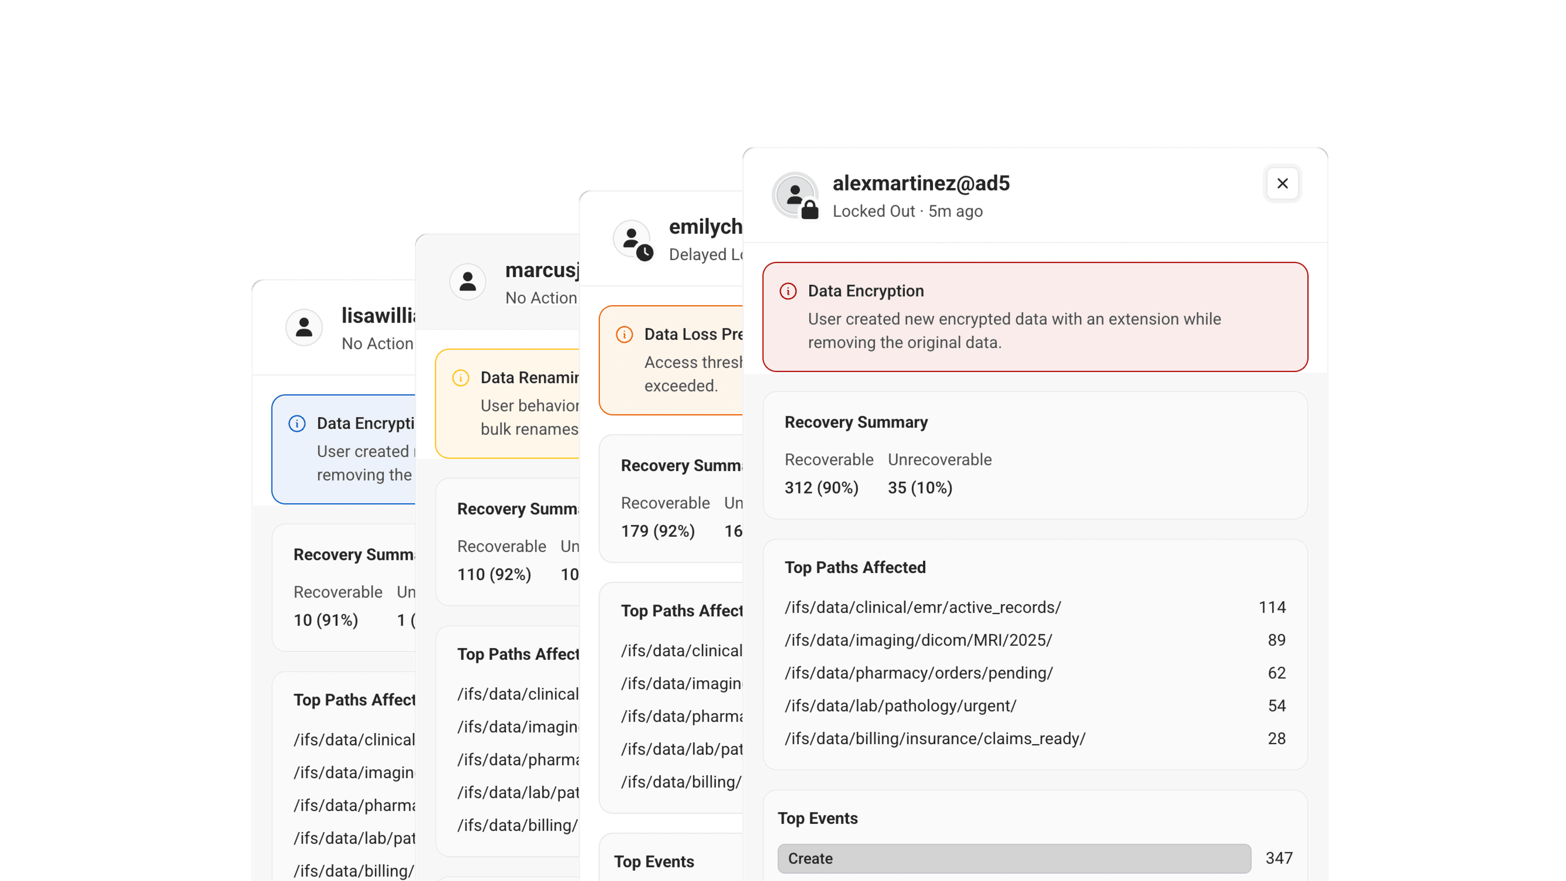This screenshot has width=1566, height=881.
Task: Click /ifs/data/lab/pat path in lisawilli panel
Action: [x=354, y=838]
